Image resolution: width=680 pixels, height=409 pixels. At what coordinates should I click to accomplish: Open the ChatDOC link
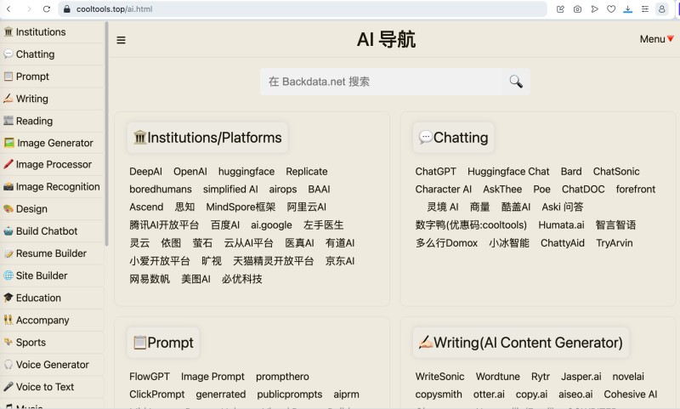583,189
